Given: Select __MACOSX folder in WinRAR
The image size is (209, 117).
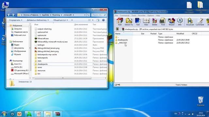Looking at the screenshot, I should click(x=122, y=43).
